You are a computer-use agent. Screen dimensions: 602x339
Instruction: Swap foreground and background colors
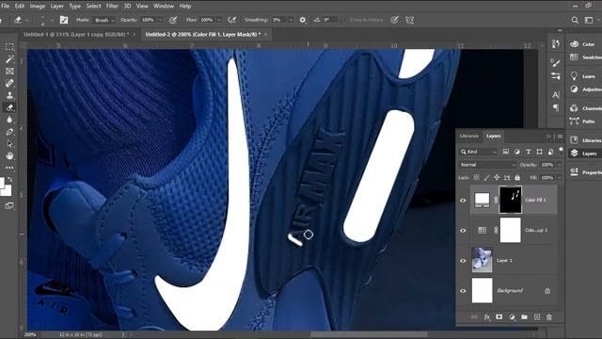point(10,179)
